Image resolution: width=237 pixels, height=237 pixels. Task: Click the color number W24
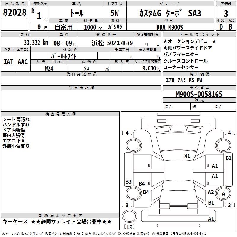49,68
